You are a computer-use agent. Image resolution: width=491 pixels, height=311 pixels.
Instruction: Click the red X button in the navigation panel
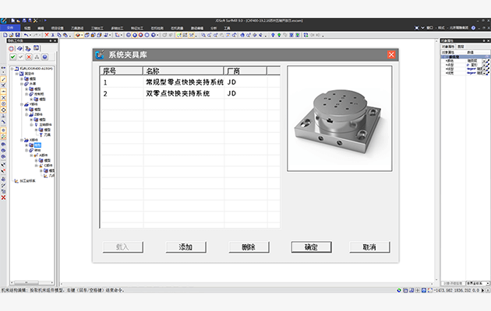click(29, 57)
